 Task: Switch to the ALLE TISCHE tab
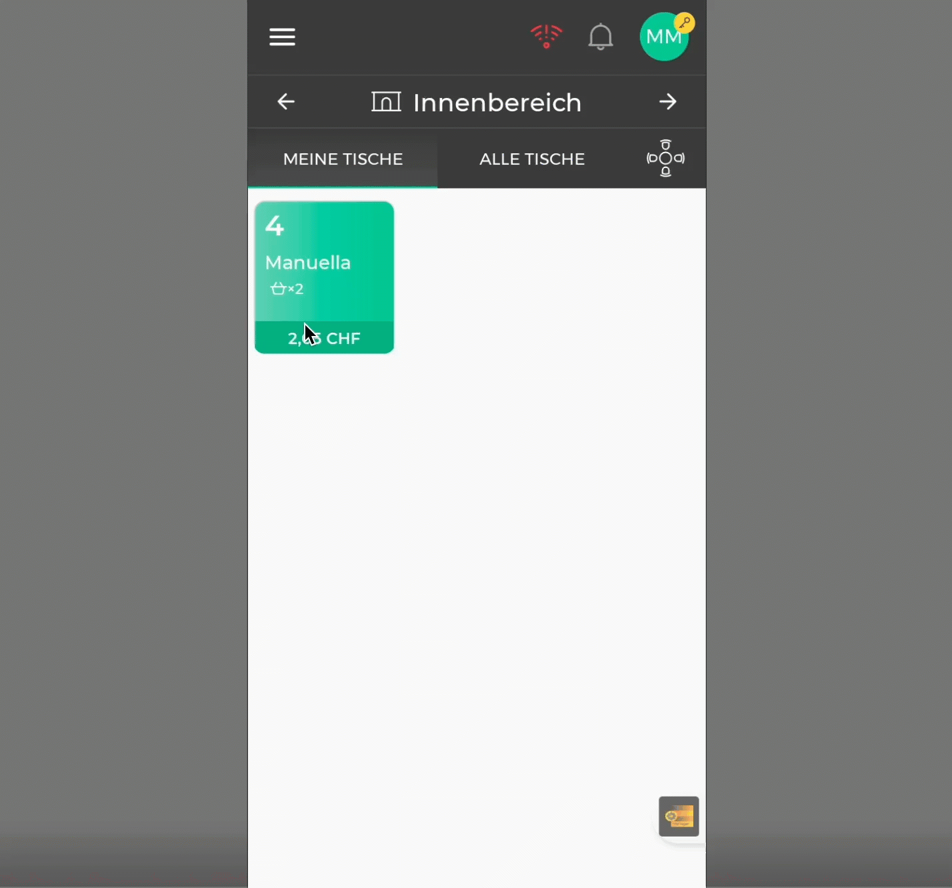tap(531, 159)
